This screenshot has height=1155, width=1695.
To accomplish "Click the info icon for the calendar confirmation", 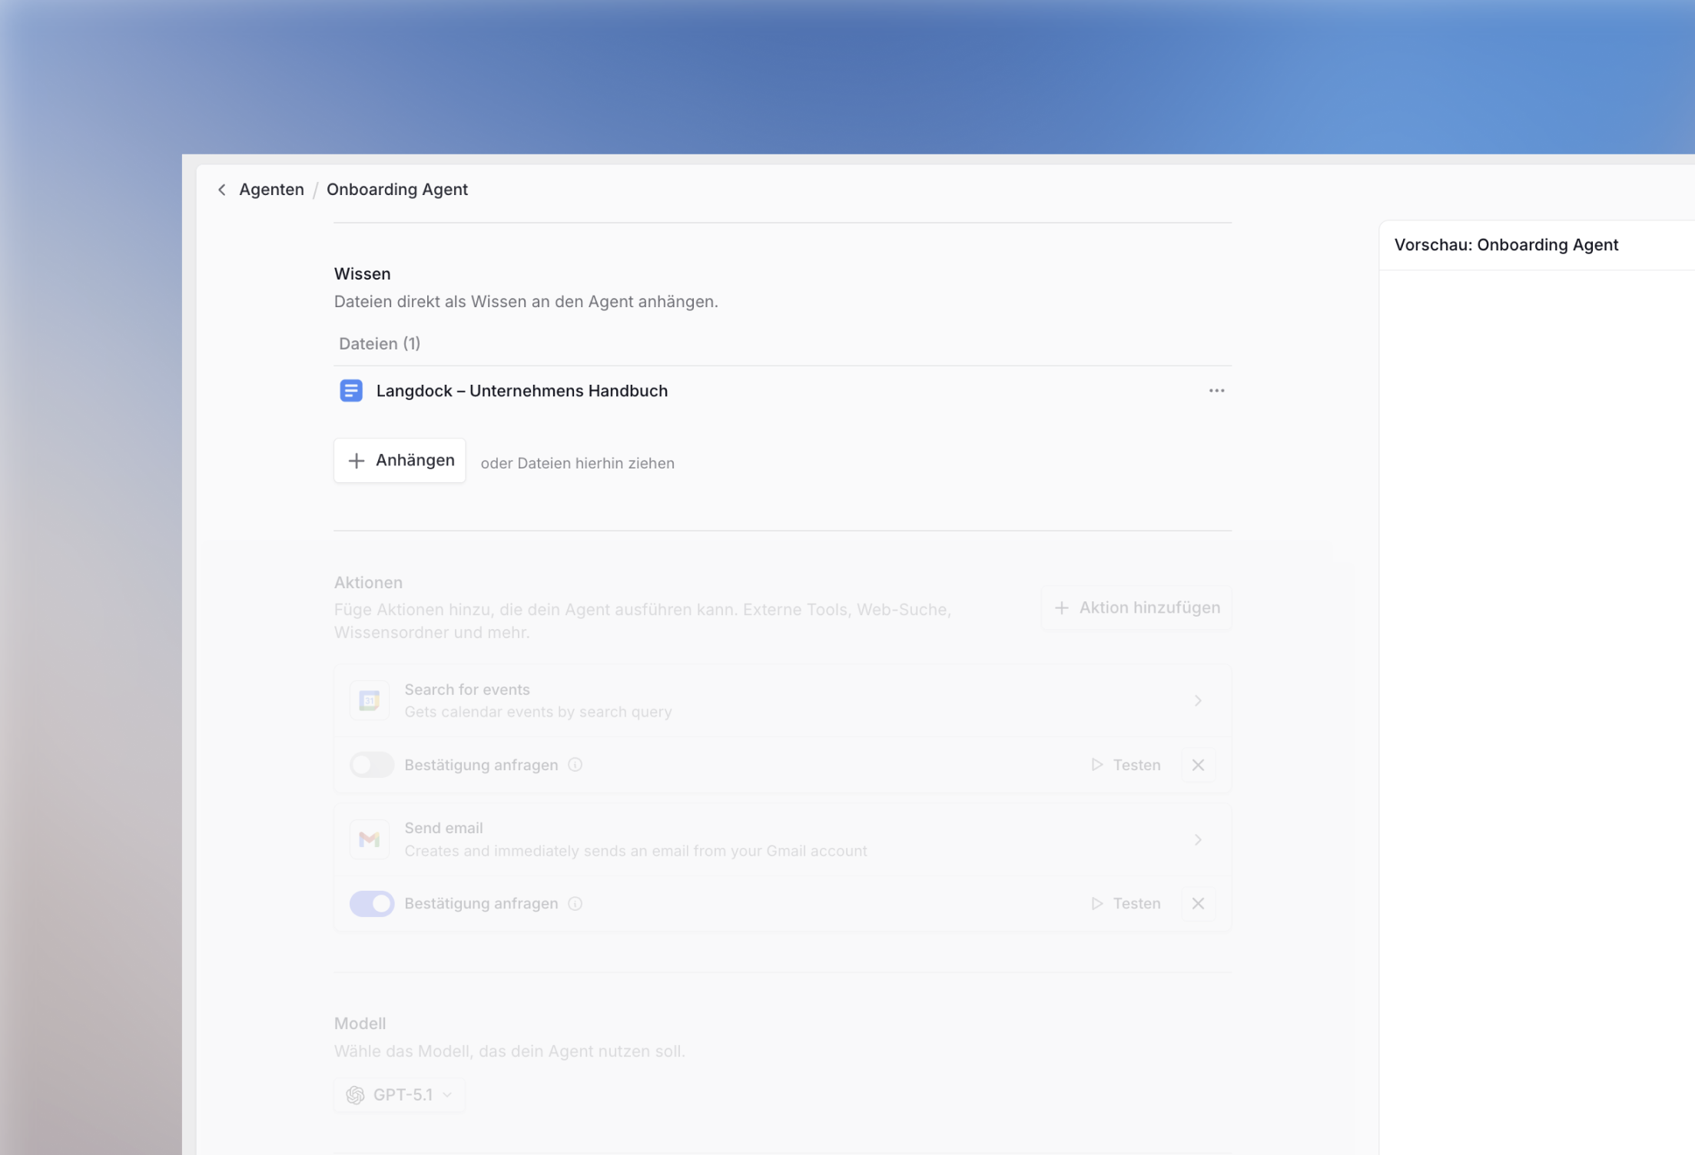I will tap(575, 765).
